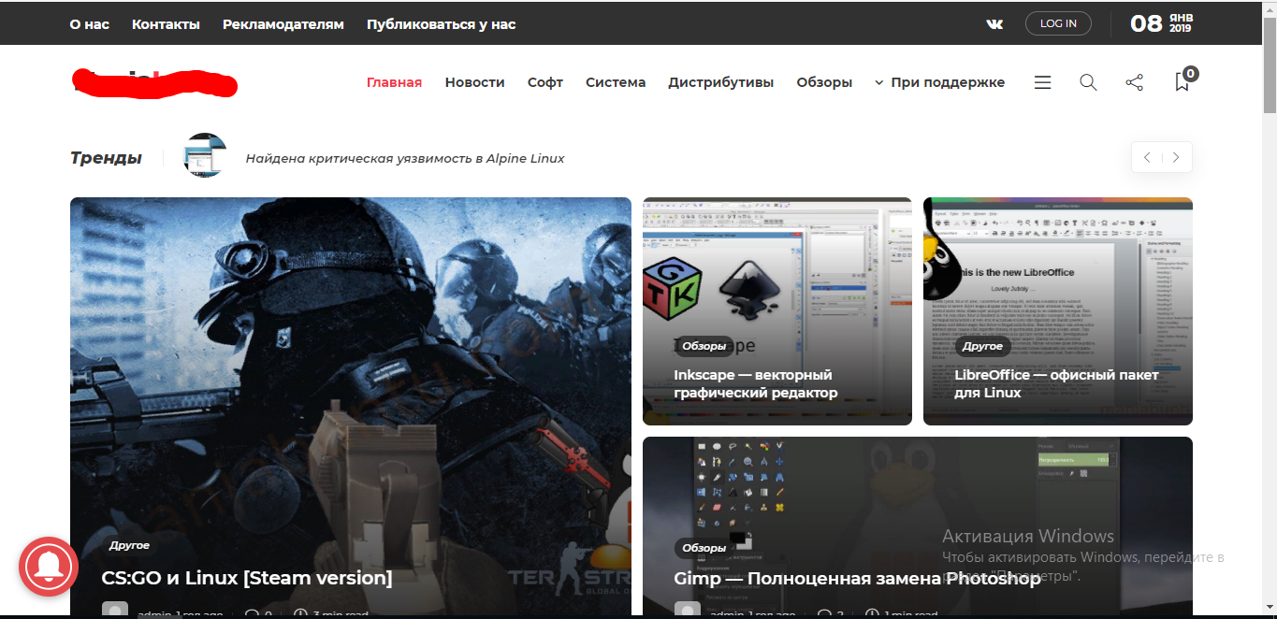Click the trending article round thumbnail

coord(205,156)
